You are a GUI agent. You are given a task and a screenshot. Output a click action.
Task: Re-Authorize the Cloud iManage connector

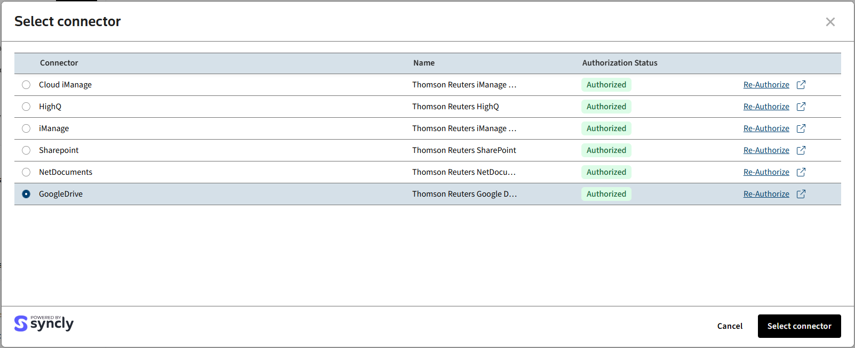(x=766, y=85)
